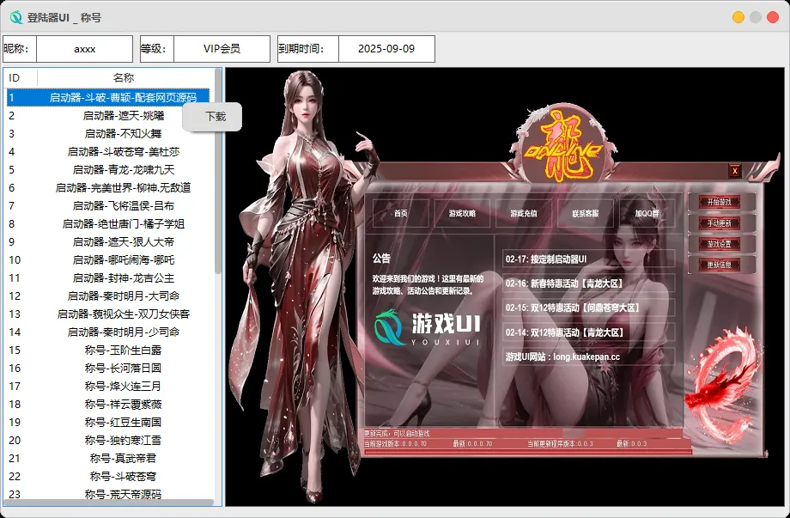Select row 称号-玉阶生白露
This screenshot has height=518, width=790.
[108, 350]
